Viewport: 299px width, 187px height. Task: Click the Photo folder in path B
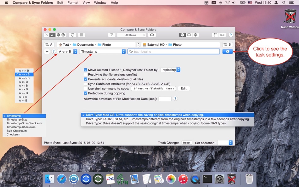point(175,45)
